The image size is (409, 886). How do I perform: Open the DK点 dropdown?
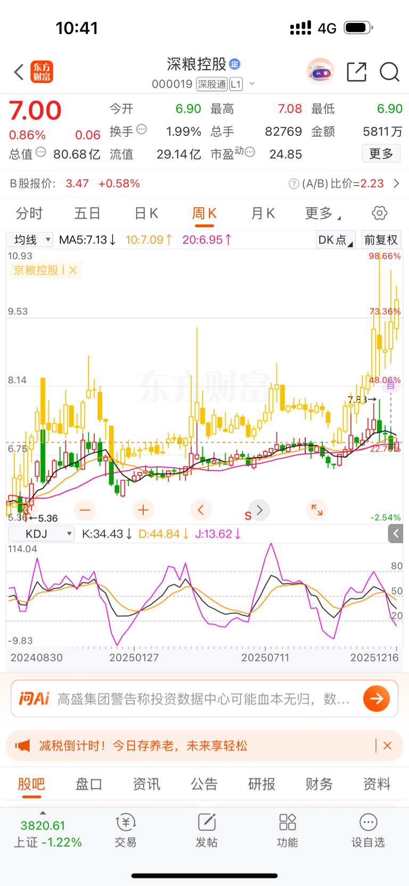coord(336,239)
